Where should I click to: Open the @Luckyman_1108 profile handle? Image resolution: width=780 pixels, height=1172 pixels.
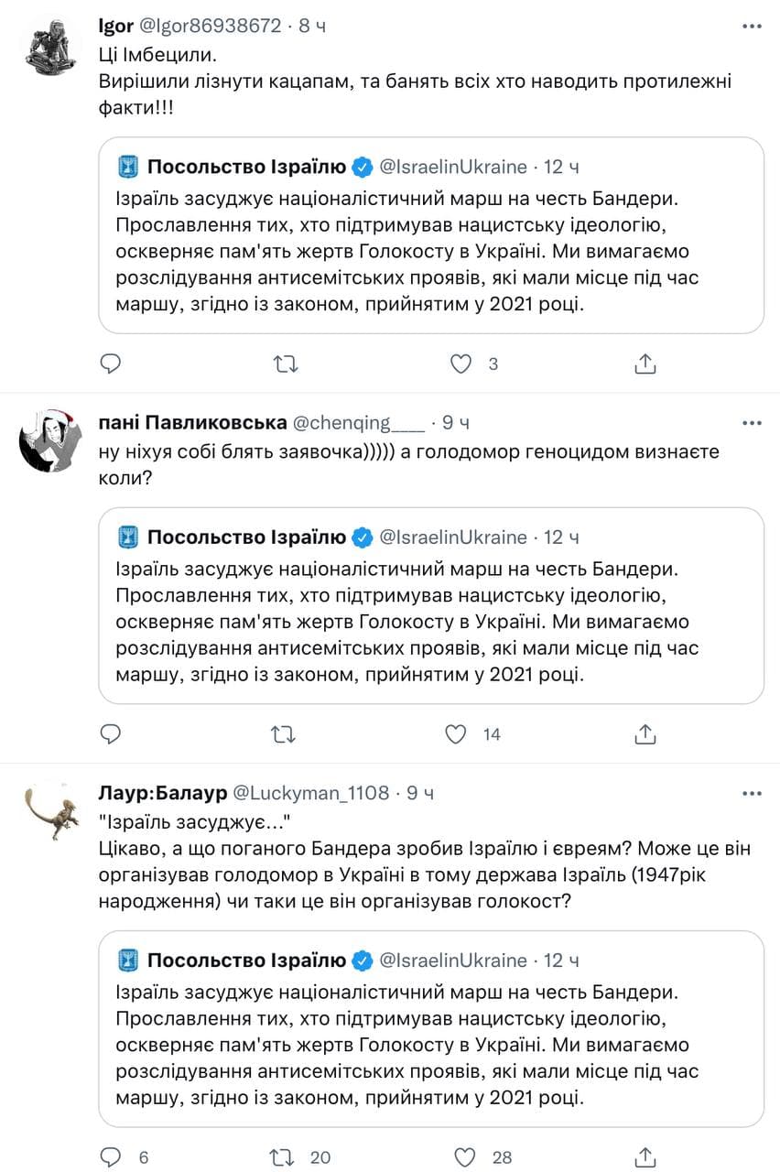(312, 793)
